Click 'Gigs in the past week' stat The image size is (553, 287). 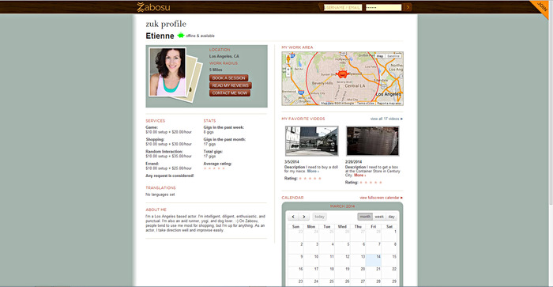coord(224,130)
